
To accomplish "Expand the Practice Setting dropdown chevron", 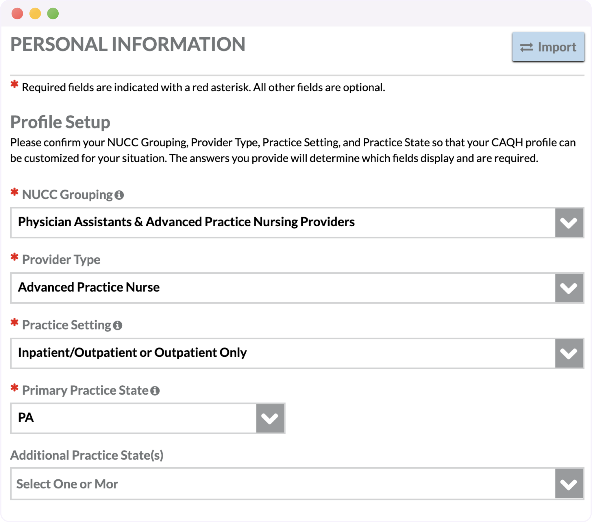I will (569, 353).
